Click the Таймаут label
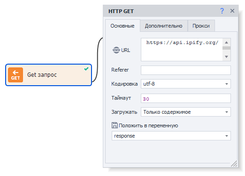Image resolution: width=245 pixels, height=176 pixels. [x=121, y=98]
